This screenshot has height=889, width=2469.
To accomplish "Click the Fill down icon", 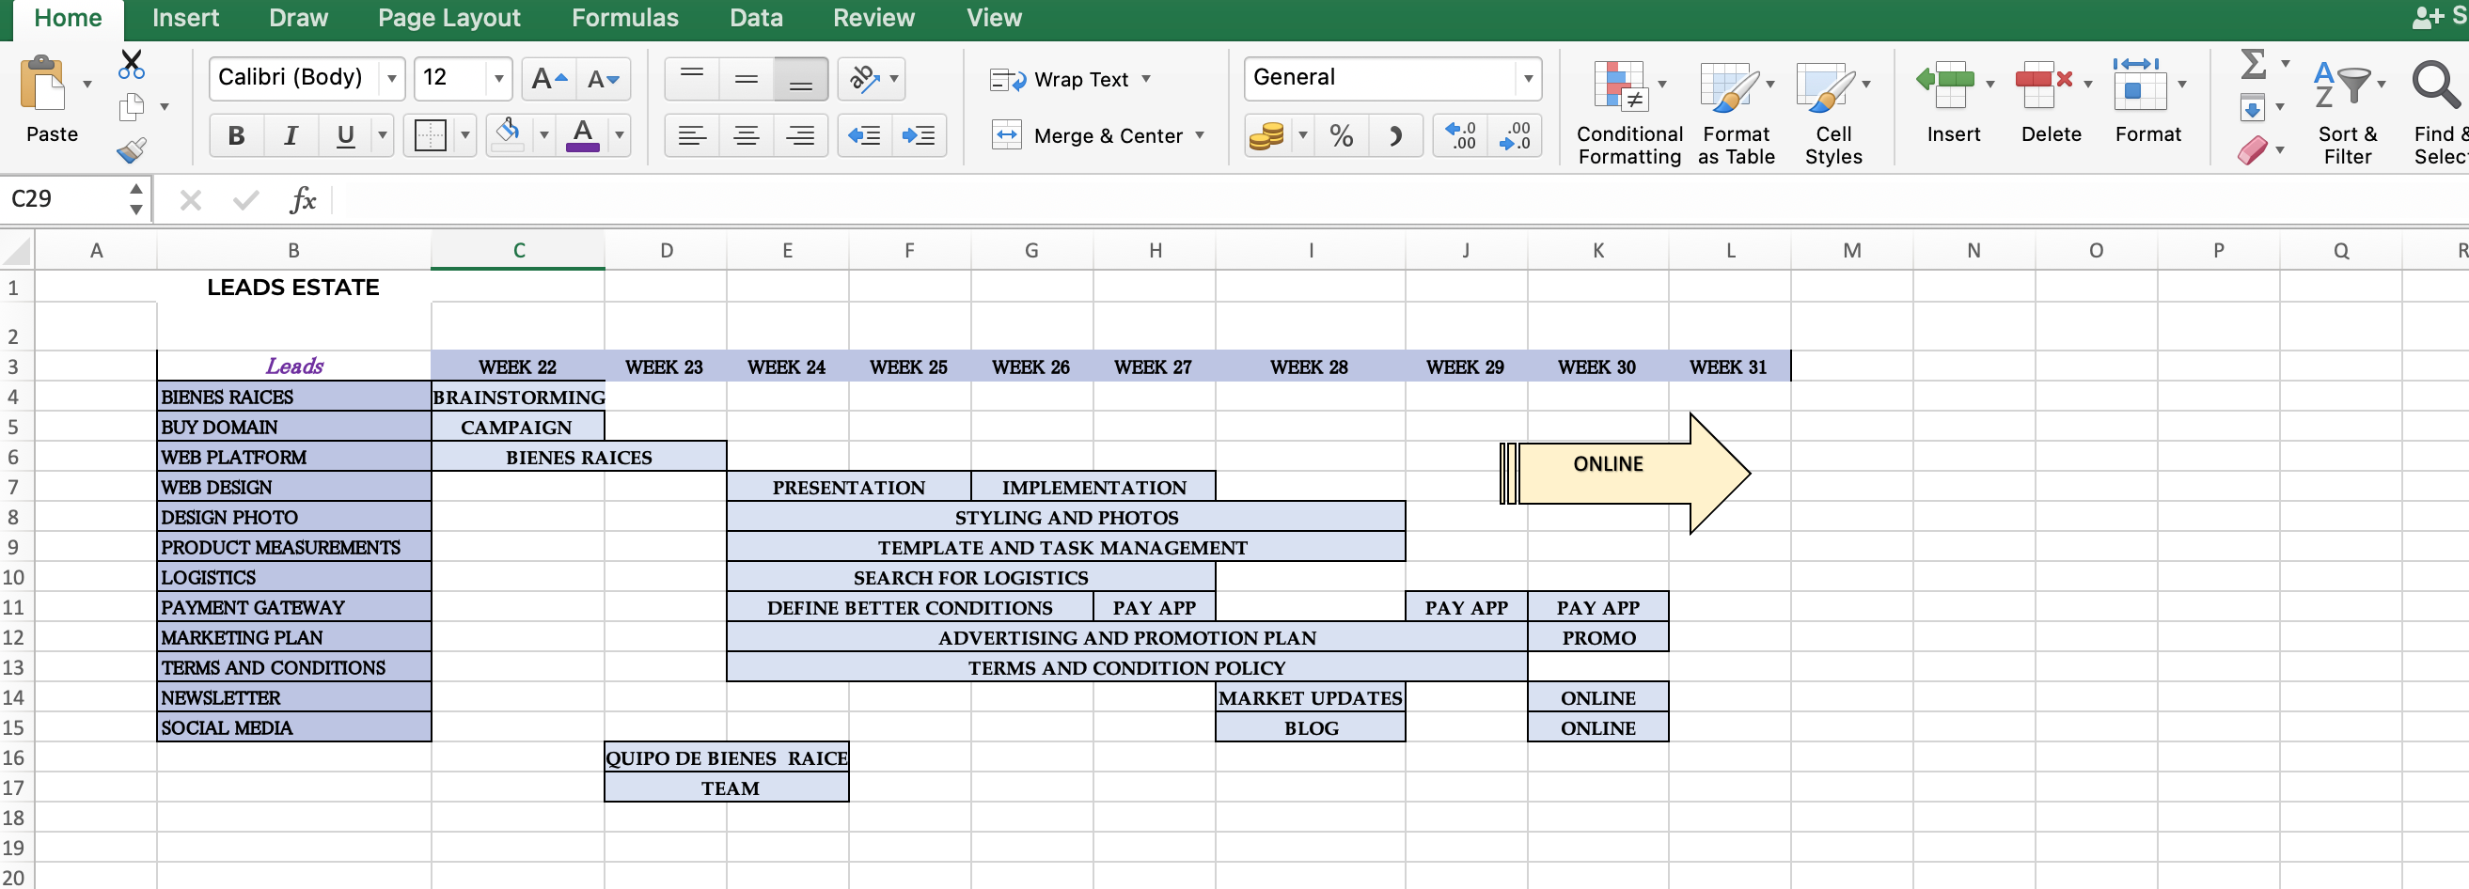I will [x=2253, y=107].
